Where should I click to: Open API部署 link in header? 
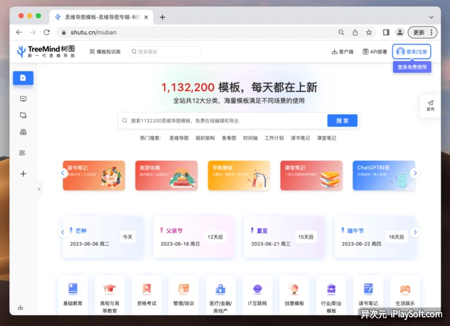tap(375, 52)
